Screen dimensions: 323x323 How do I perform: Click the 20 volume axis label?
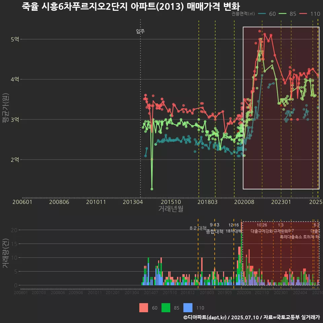[14, 230]
